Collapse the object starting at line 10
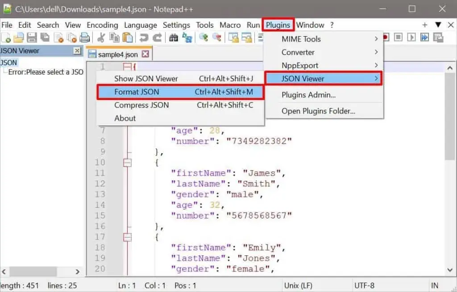The image size is (457, 292). click(129, 162)
